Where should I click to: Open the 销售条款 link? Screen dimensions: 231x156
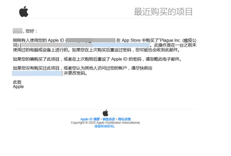(x=109, y=119)
